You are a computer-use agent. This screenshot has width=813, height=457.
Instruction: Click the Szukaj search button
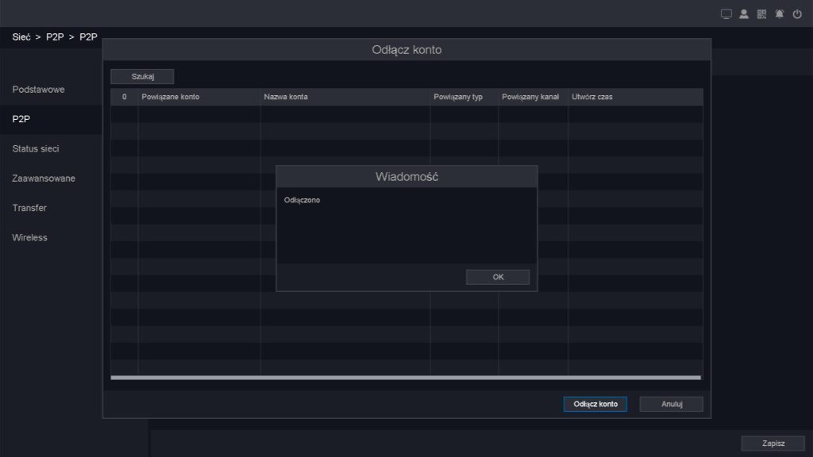[x=142, y=77]
